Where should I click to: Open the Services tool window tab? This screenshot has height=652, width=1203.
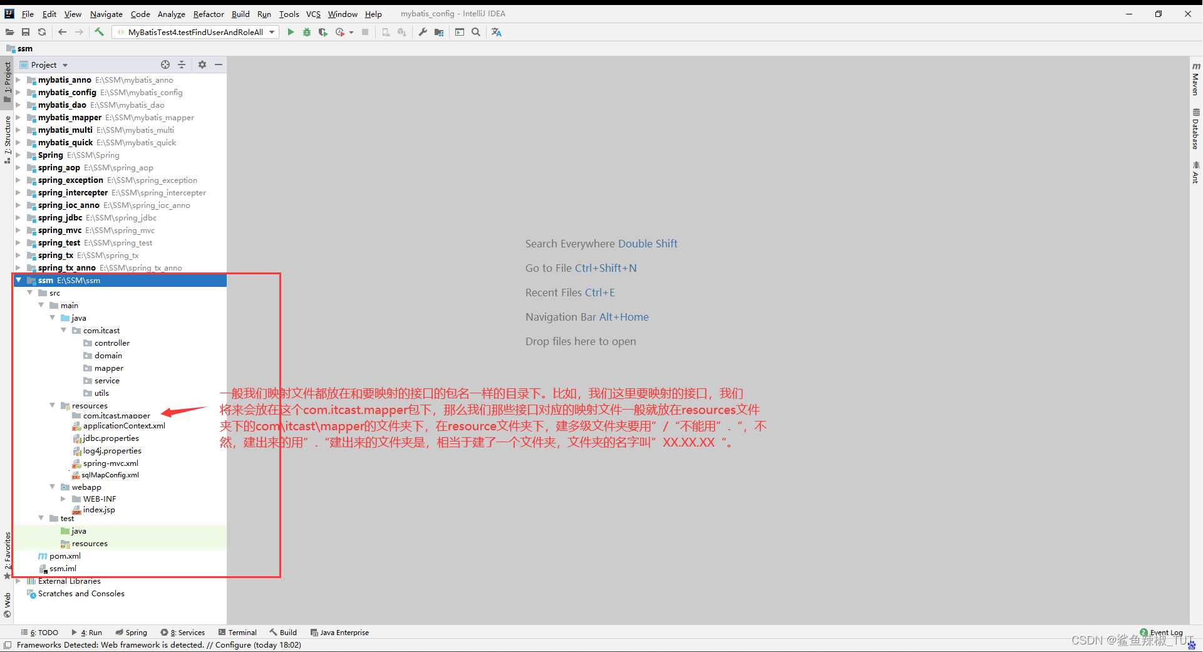pyautogui.click(x=183, y=633)
